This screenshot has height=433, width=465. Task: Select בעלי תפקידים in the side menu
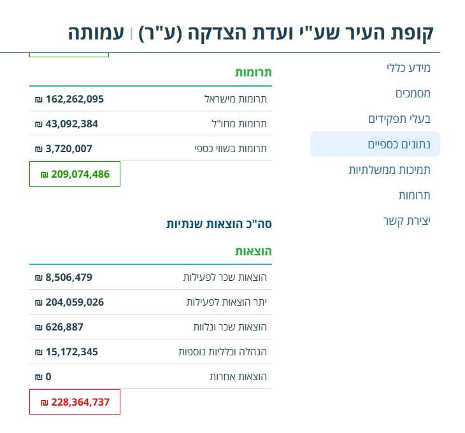point(399,118)
